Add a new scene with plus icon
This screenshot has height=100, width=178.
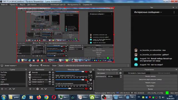[2, 89]
